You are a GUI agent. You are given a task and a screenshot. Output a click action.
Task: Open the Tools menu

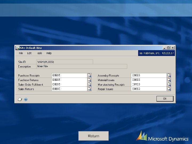tap(39, 53)
